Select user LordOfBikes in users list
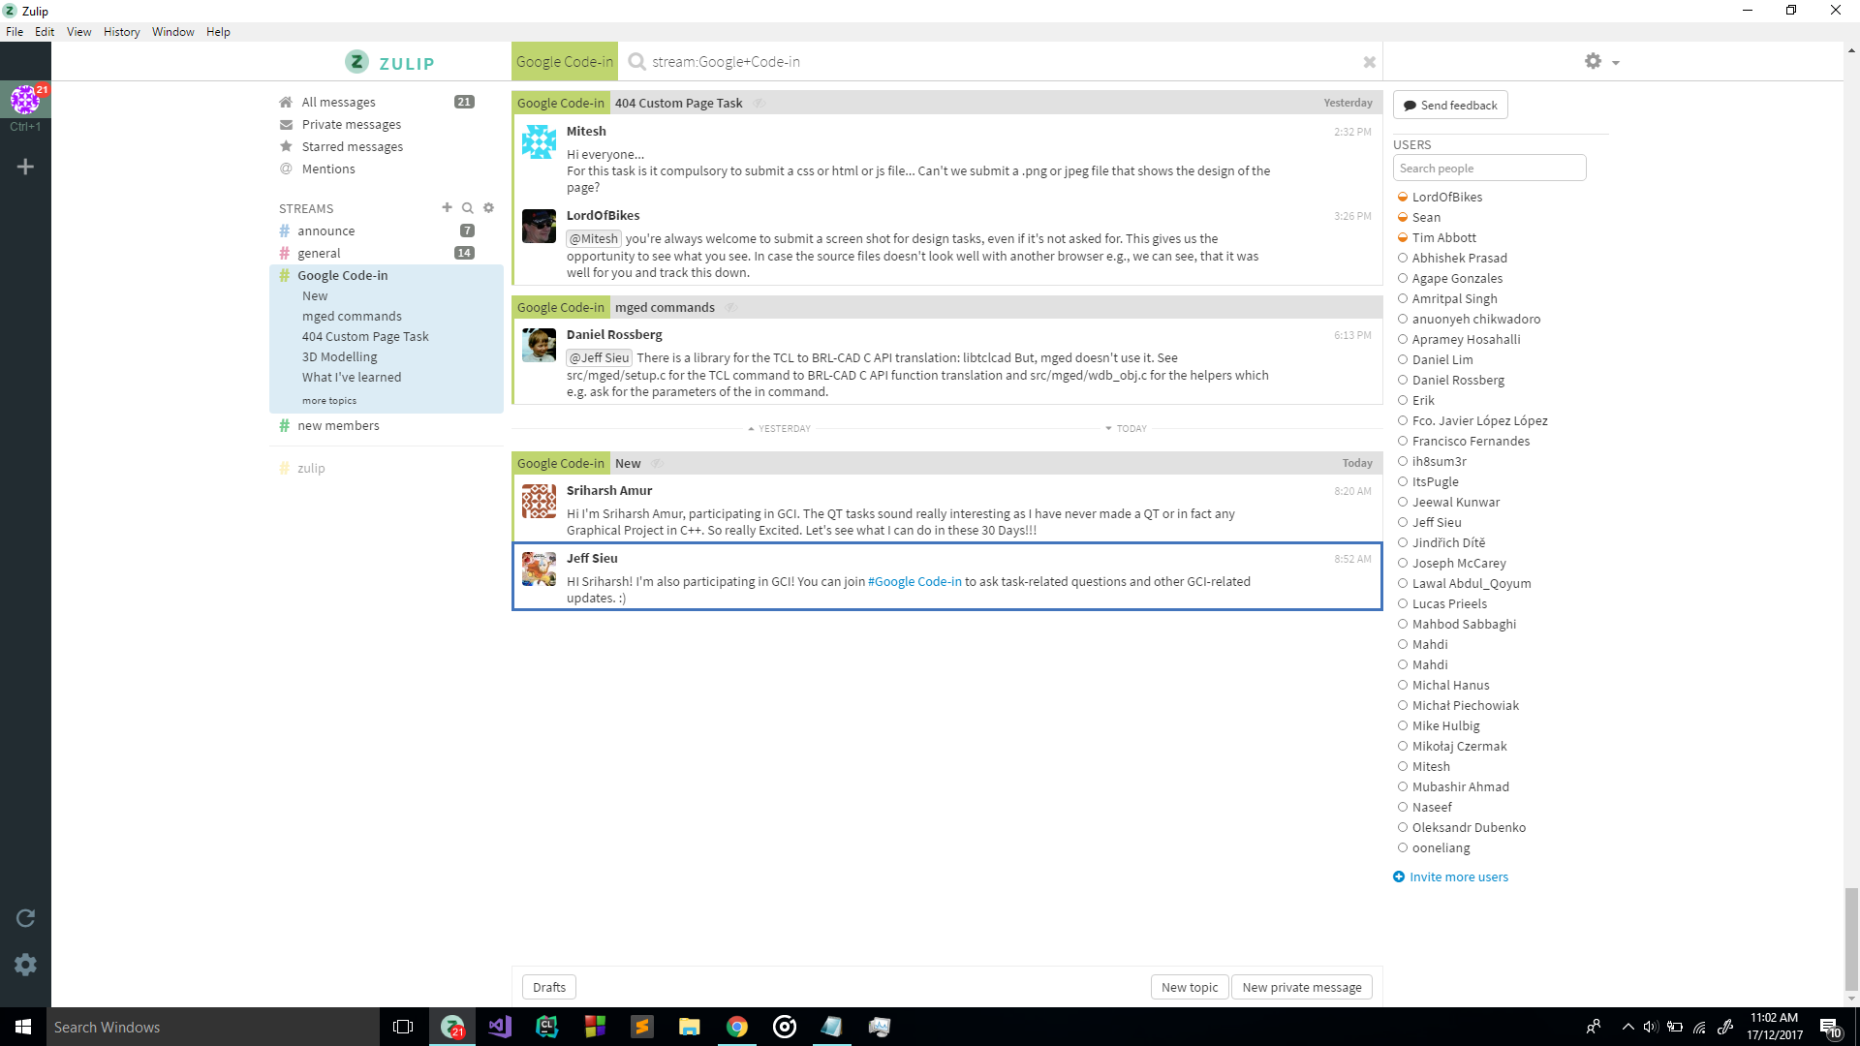 point(1446,197)
